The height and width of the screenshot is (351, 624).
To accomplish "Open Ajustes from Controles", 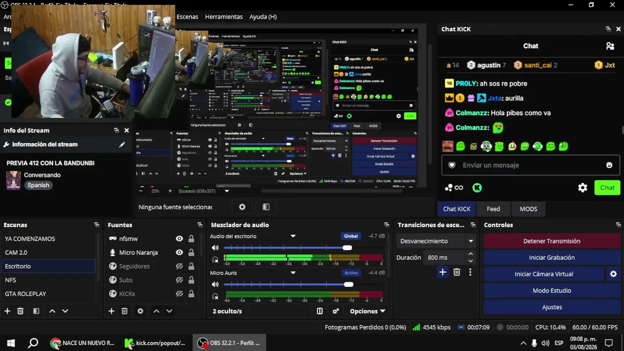I will [552, 307].
